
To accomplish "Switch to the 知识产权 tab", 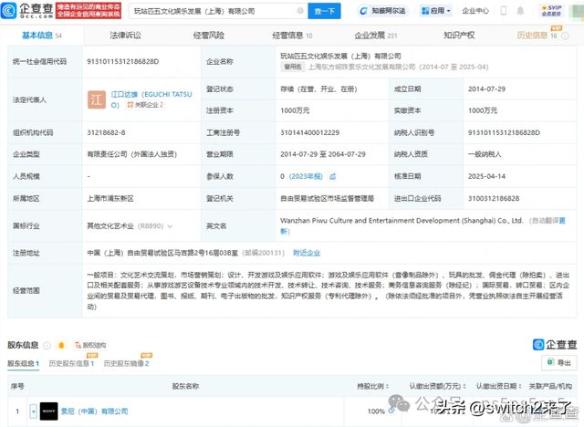I will pos(459,36).
